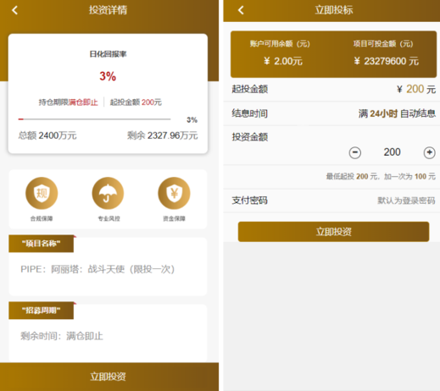The height and width of the screenshot is (391, 440).
Task: Click the PIPE project name text
Action: coord(97,269)
